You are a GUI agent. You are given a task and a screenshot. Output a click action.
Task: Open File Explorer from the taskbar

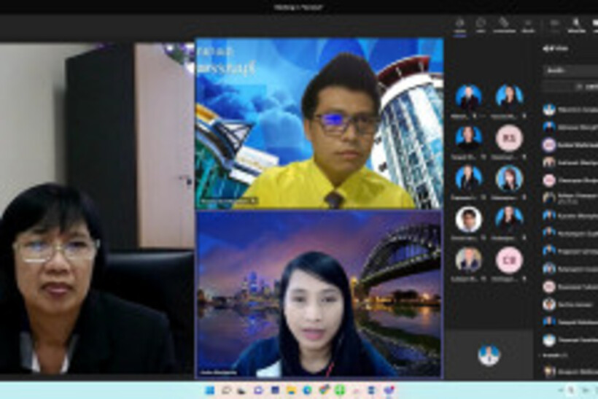pyautogui.click(x=291, y=390)
